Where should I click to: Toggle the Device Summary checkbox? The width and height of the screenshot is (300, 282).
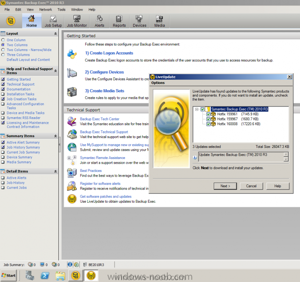tap(3, 157)
